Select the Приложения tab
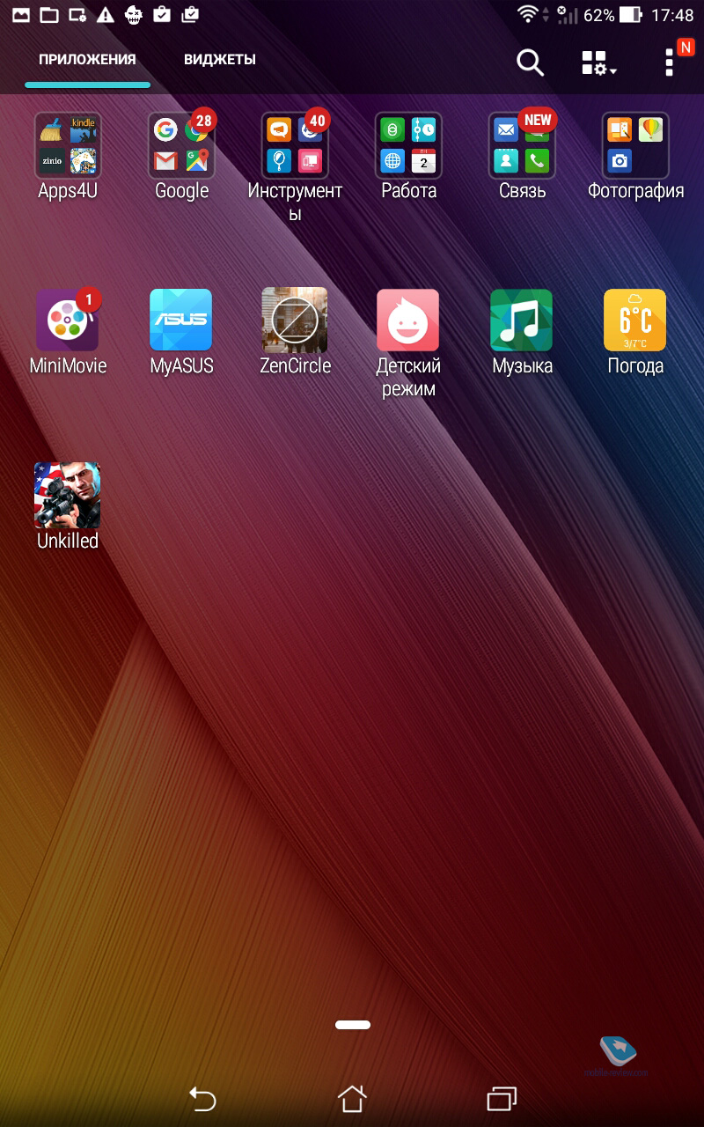The width and height of the screenshot is (704, 1127). click(87, 60)
